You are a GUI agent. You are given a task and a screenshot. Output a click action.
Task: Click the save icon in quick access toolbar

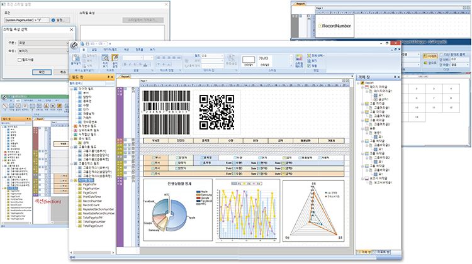point(87,44)
